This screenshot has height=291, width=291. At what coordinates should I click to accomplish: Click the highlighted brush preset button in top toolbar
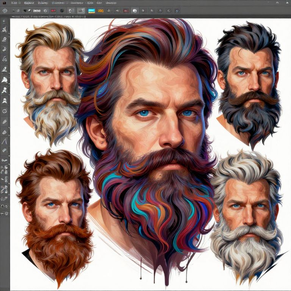tap(81, 11)
